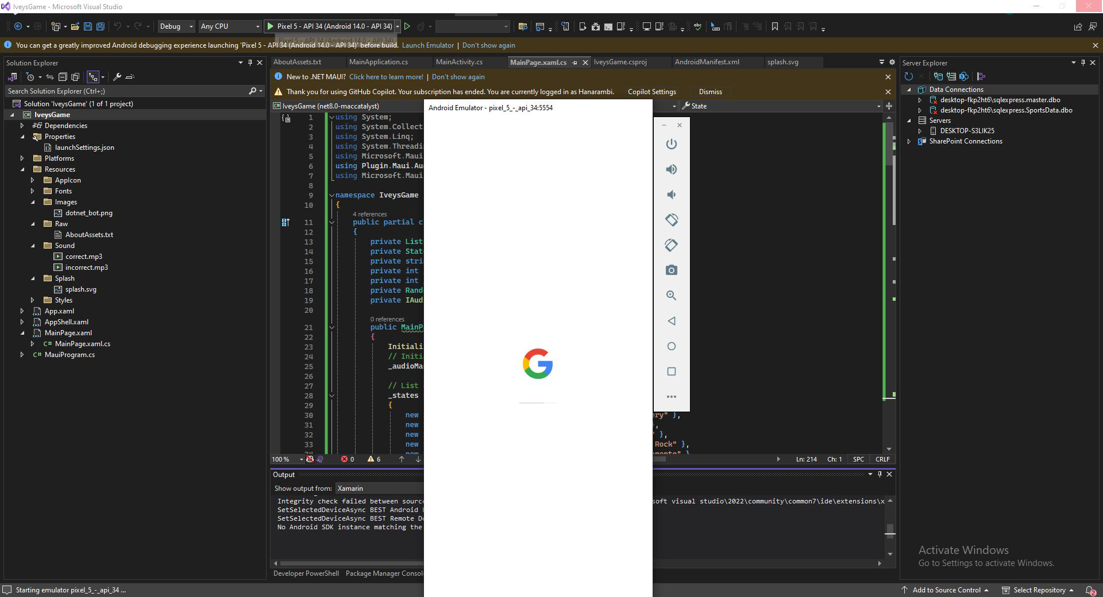Collapse the Resources folder in Solution Explorer

[x=22, y=169]
